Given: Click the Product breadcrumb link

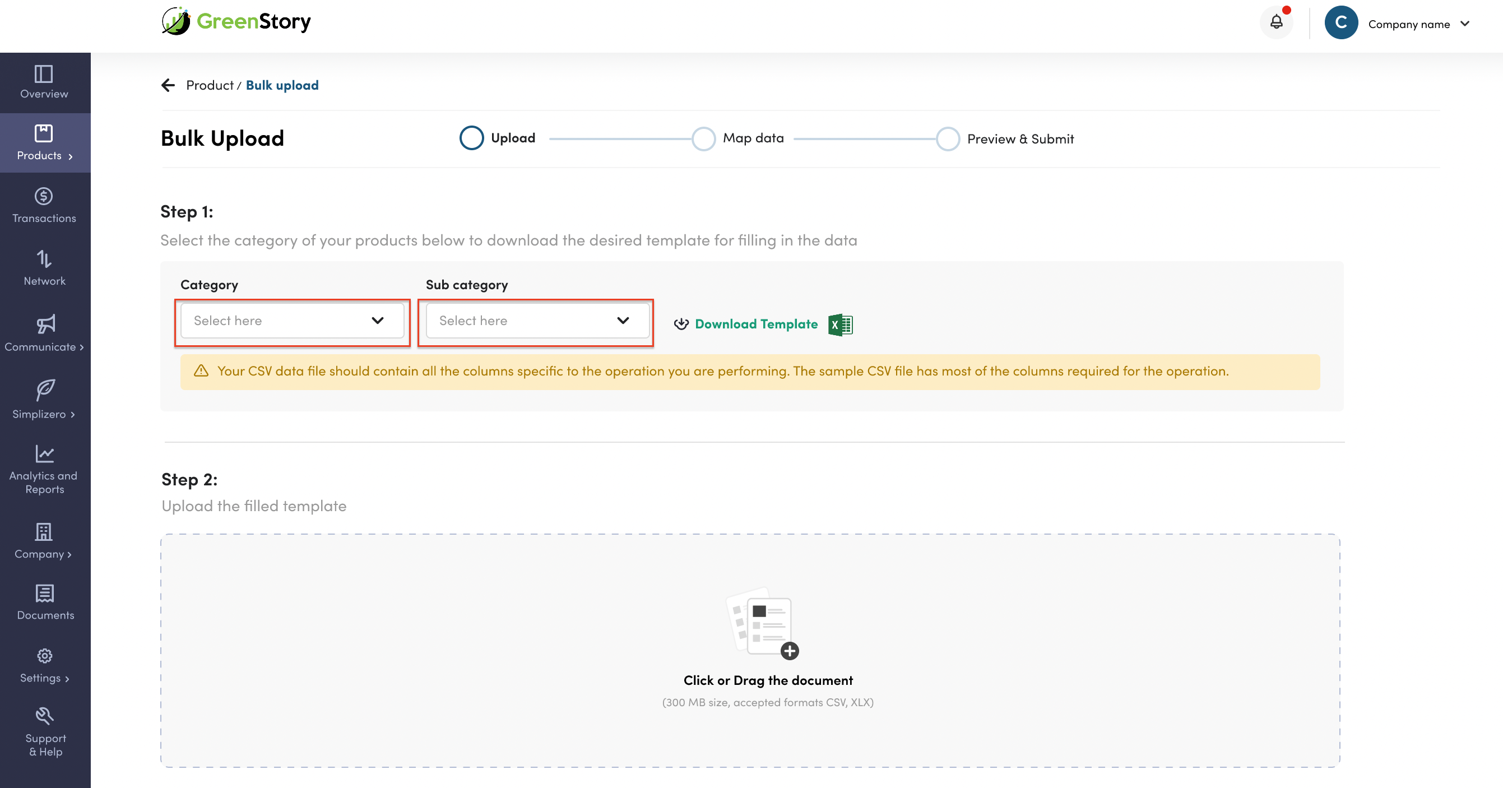Looking at the screenshot, I should point(209,85).
